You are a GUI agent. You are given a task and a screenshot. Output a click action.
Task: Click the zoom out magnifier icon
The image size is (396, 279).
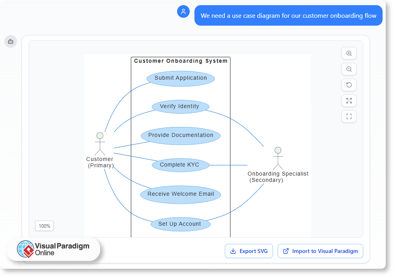349,69
